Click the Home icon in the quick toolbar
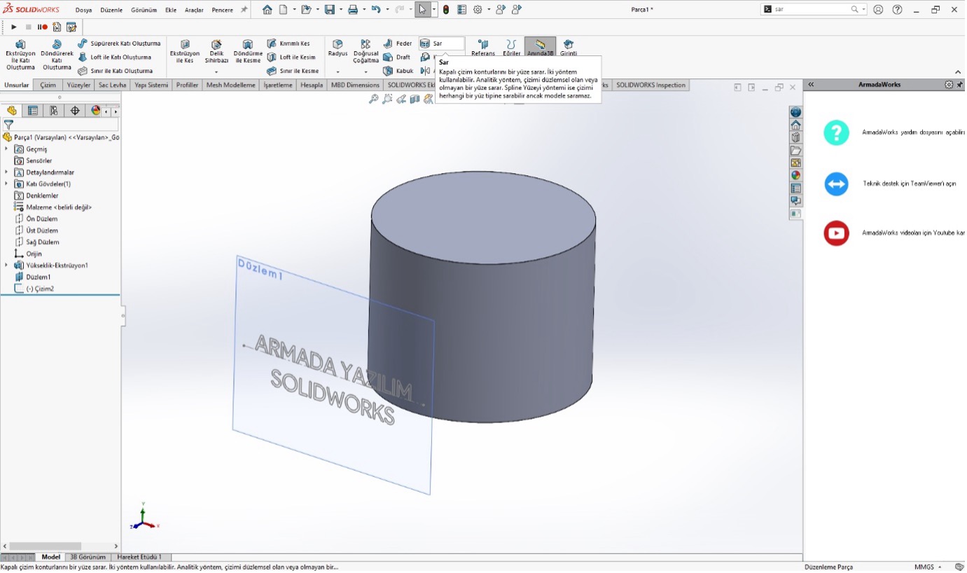The height and width of the screenshot is (573, 967). pyautogui.click(x=267, y=10)
